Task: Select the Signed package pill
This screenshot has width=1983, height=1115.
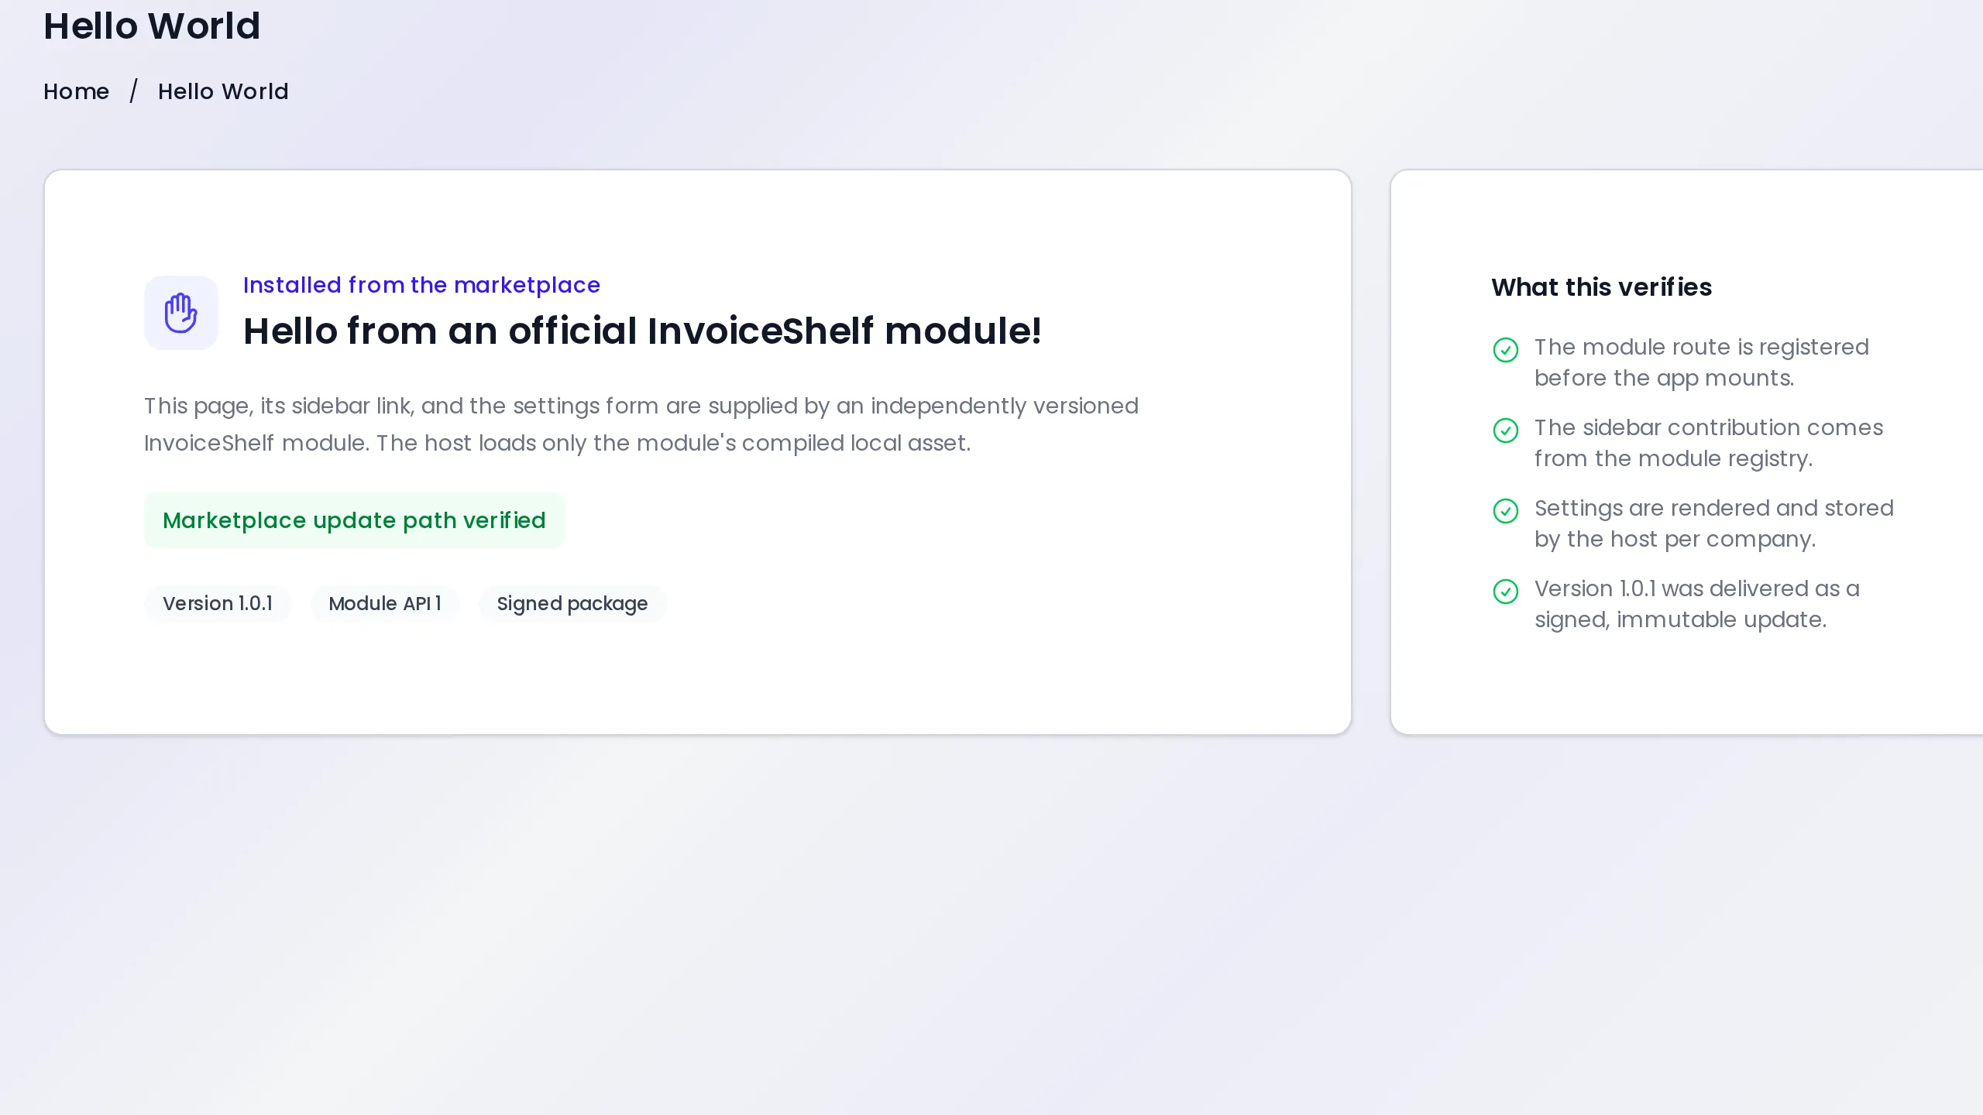Action: point(572,604)
